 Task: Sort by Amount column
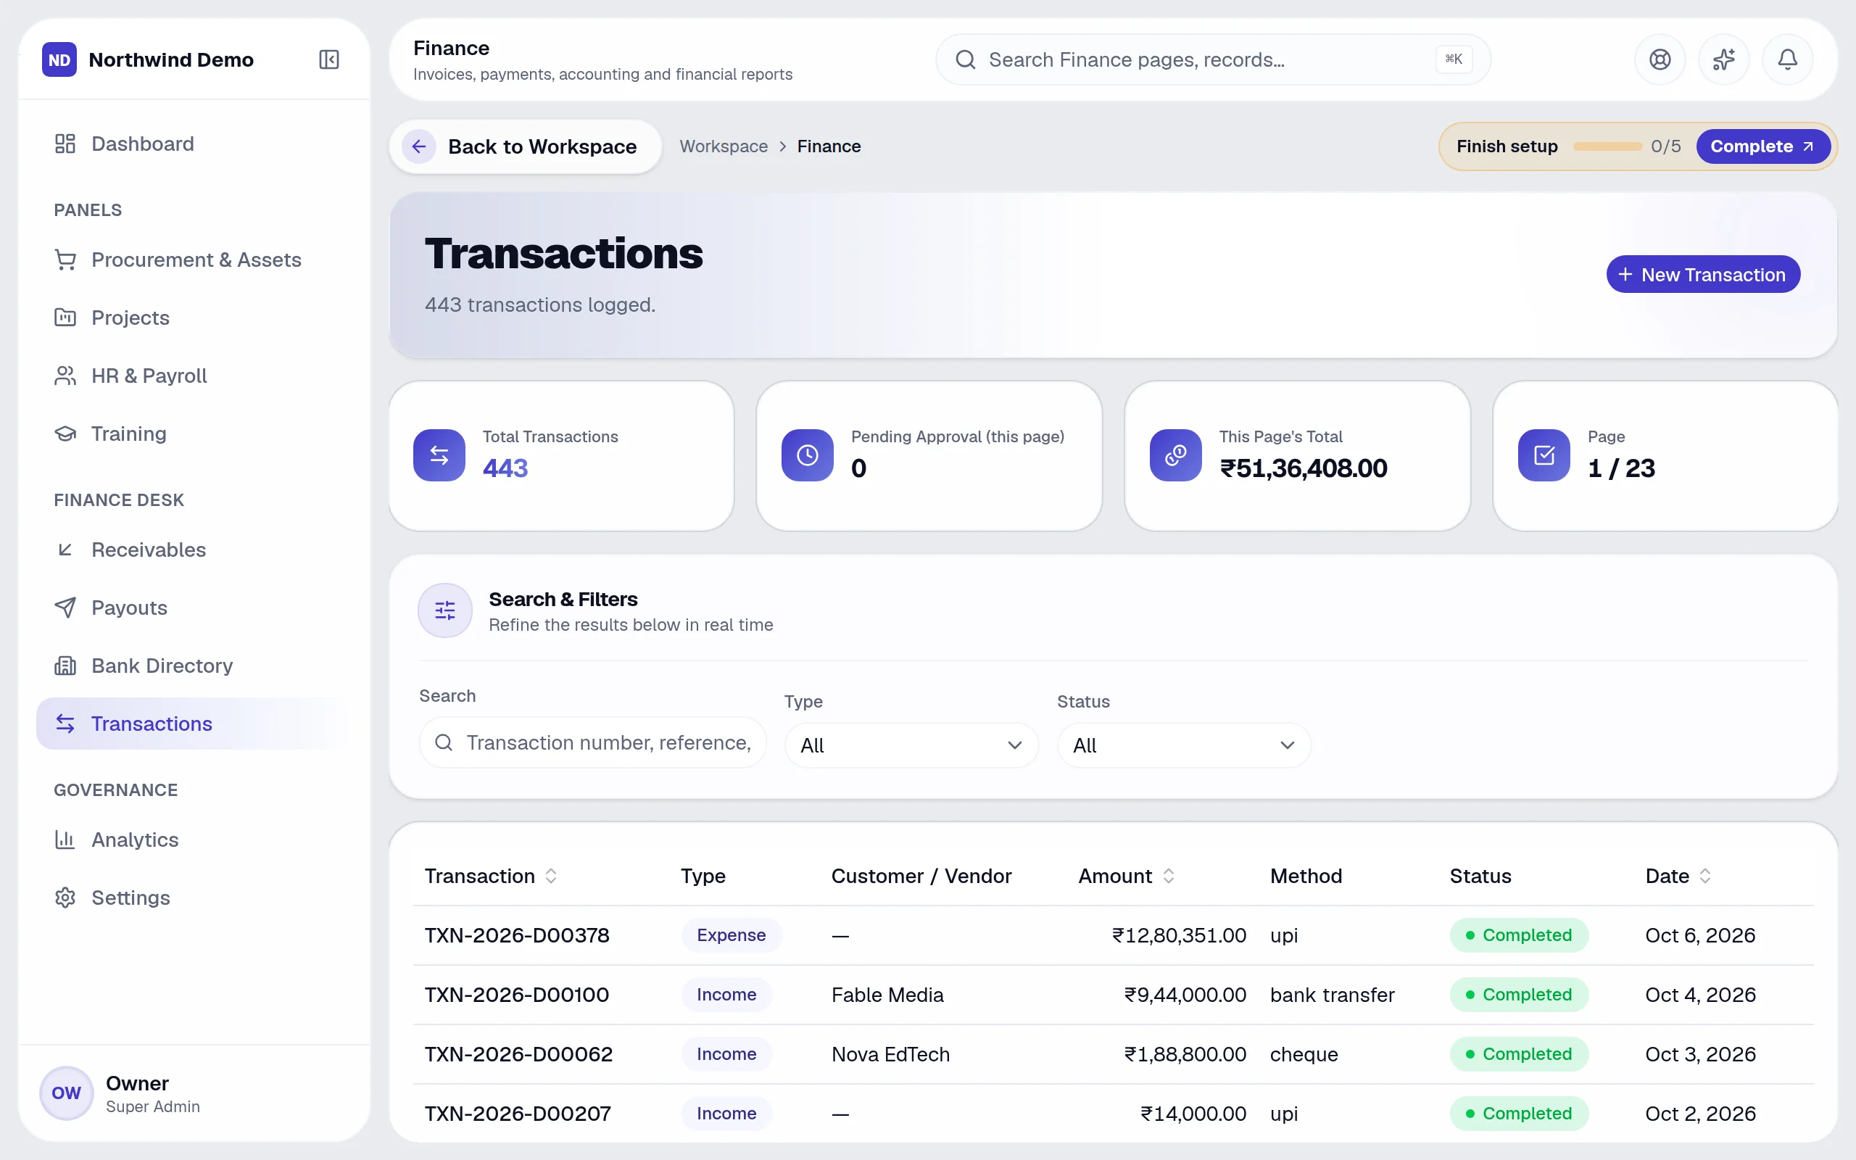pyautogui.click(x=1126, y=876)
